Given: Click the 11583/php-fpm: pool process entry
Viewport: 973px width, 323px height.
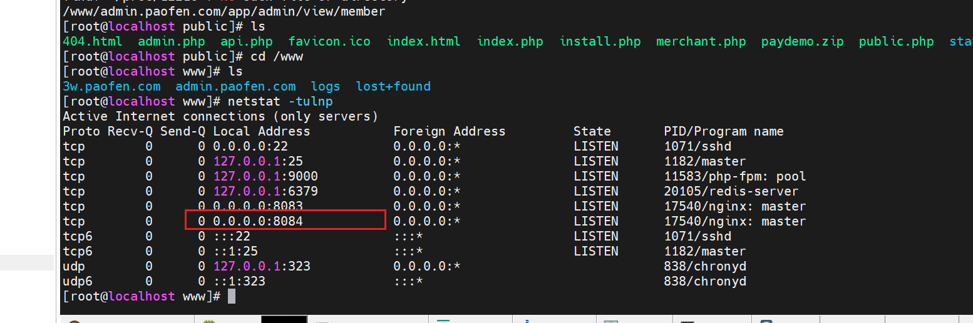Looking at the screenshot, I should coord(734,176).
